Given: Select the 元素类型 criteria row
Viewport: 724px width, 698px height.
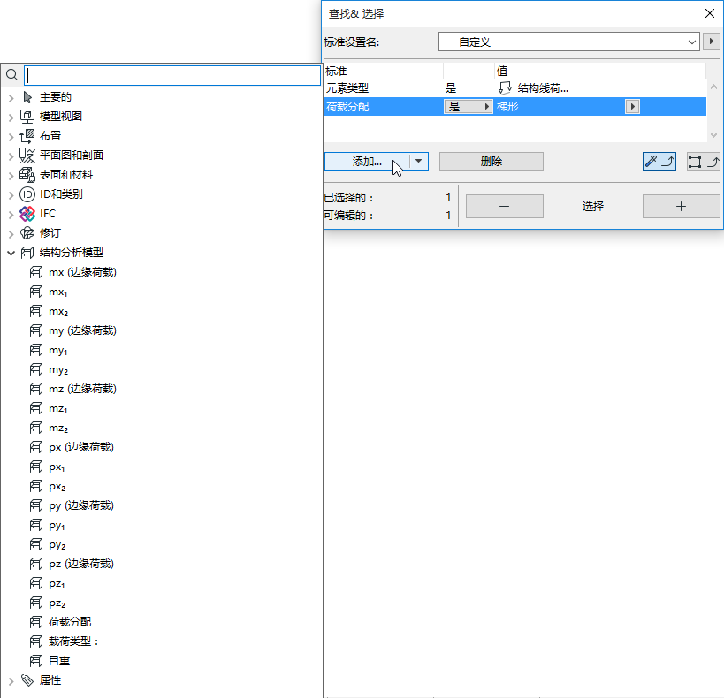Looking at the screenshot, I should pos(514,88).
